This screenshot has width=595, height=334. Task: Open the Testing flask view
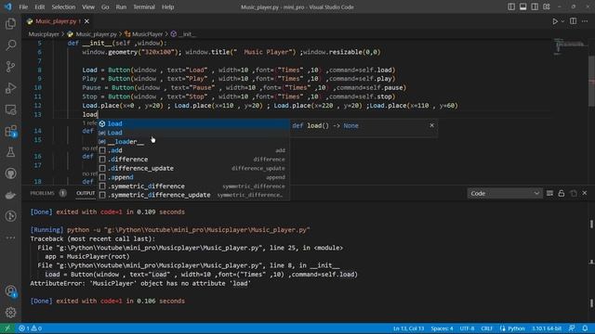tap(10, 152)
